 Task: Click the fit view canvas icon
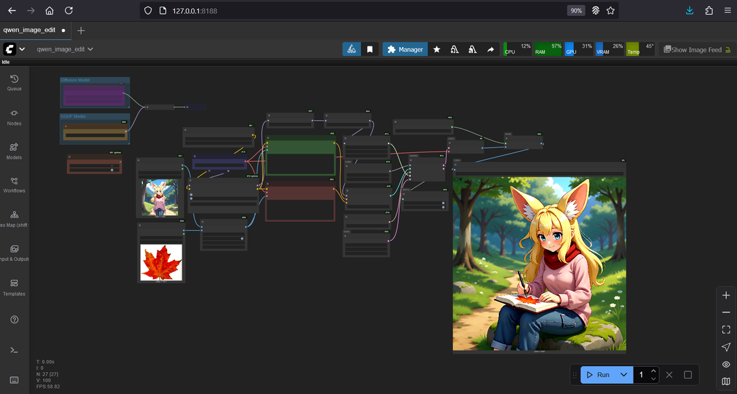click(726, 330)
